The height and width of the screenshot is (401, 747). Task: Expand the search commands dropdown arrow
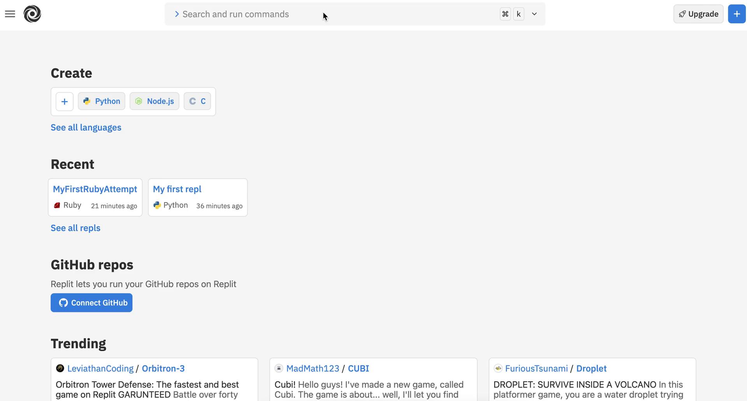534,14
